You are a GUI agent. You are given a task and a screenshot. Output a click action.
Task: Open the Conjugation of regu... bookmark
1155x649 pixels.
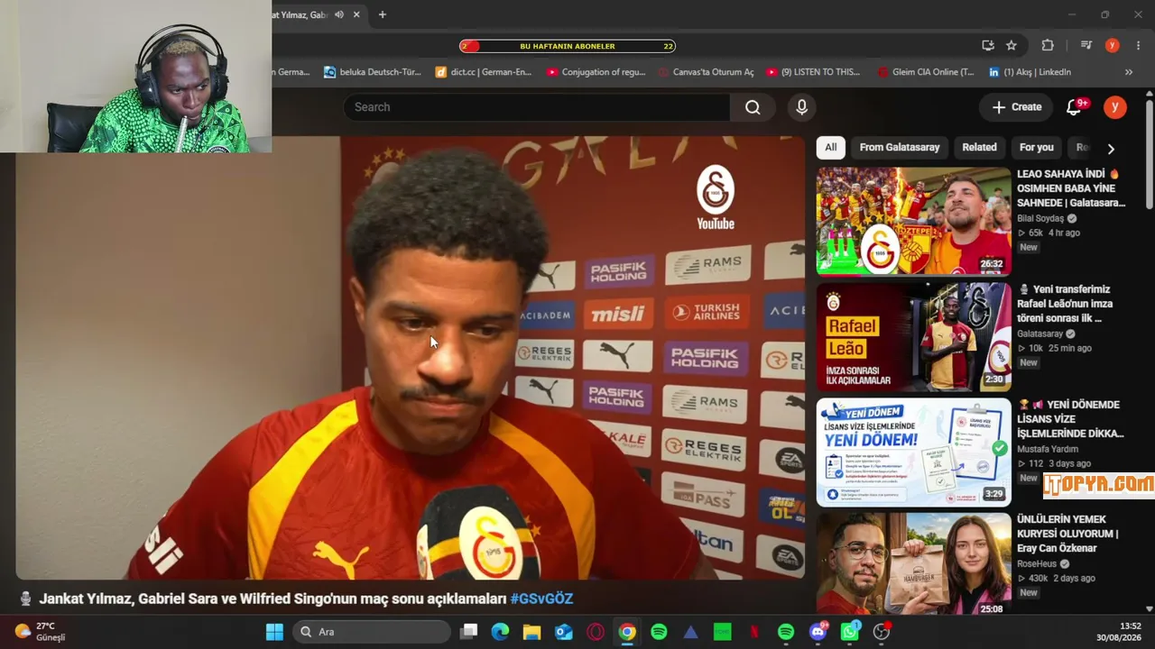tap(596, 72)
